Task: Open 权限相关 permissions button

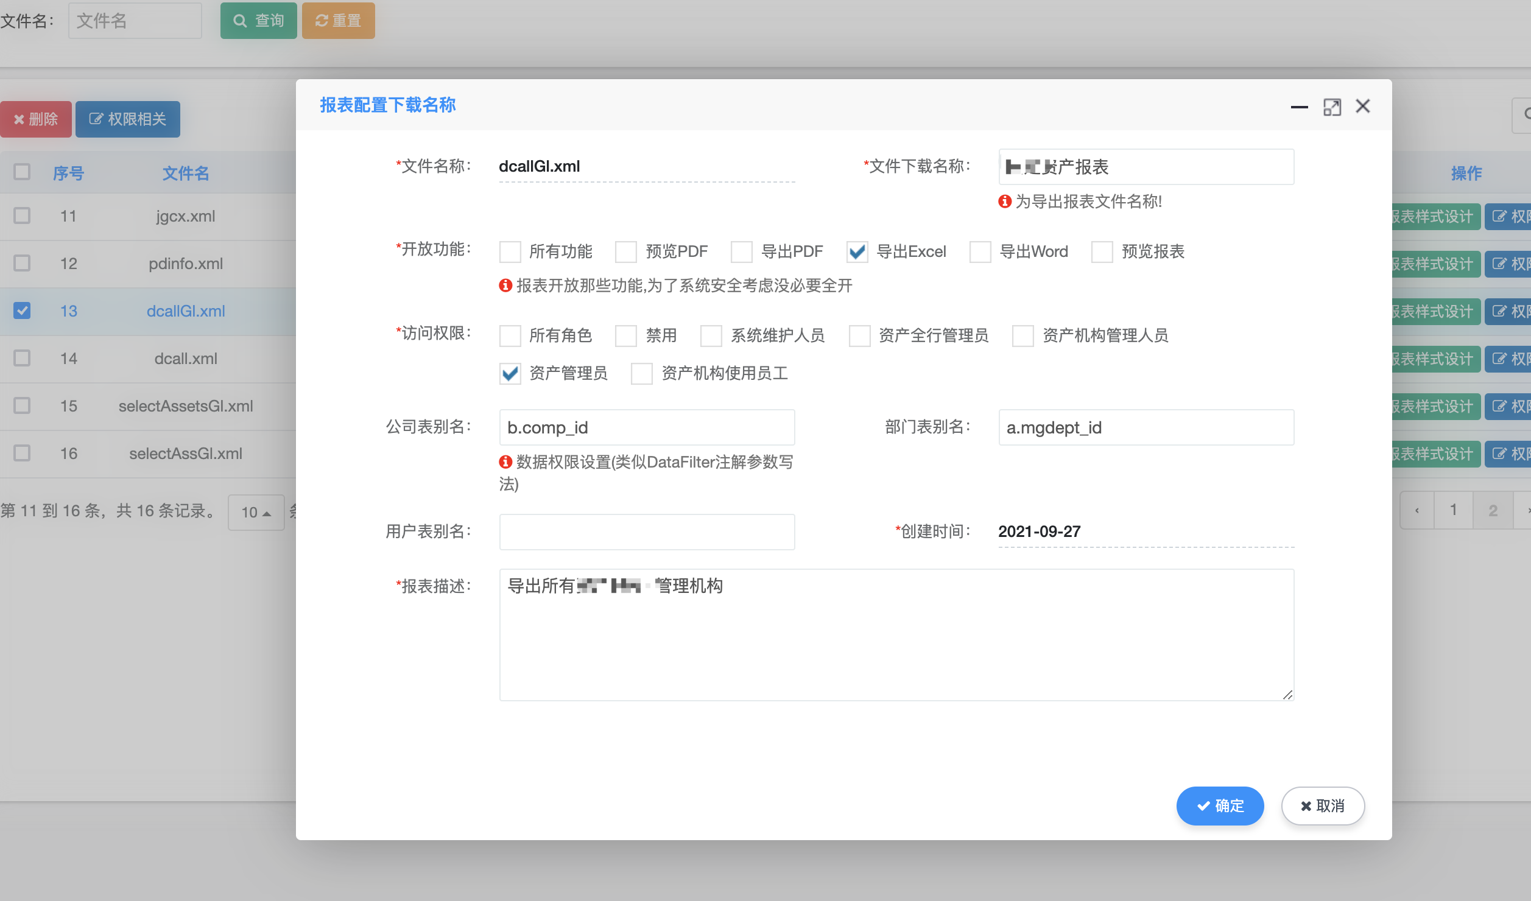Action: pos(128,119)
